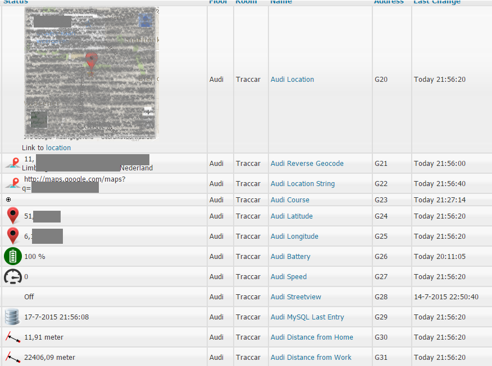Open the Audi Location String device
This screenshot has width=492, height=366.
(303, 184)
